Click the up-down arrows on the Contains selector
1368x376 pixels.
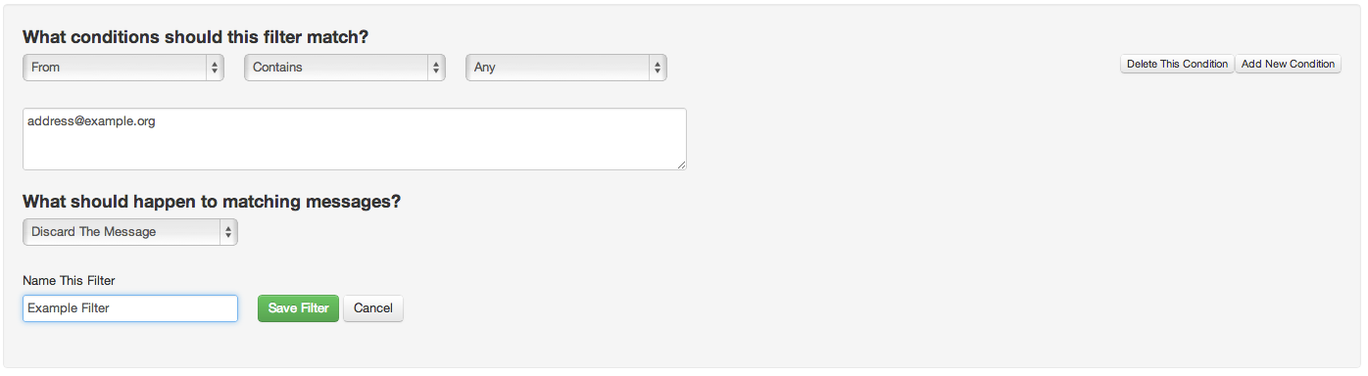click(x=436, y=68)
